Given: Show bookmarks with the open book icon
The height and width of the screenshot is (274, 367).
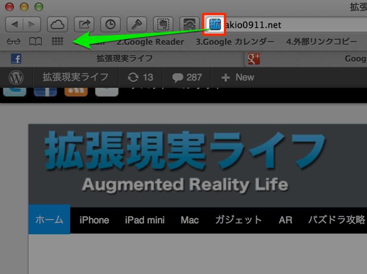Looking at the screenshot, I should pyautogui.click(x=35, y=42).
